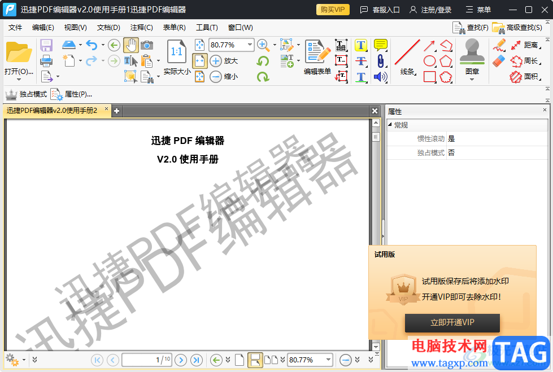Viewport: 553px width, 372px height.
Task: Select the eraser tool
Action: 499,61
